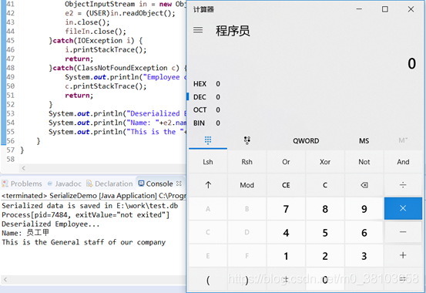The width and height of the screenshot is (426, 293).
Task: Click console line starting 'Process[pid=7484'
Action: coord(86,215)
